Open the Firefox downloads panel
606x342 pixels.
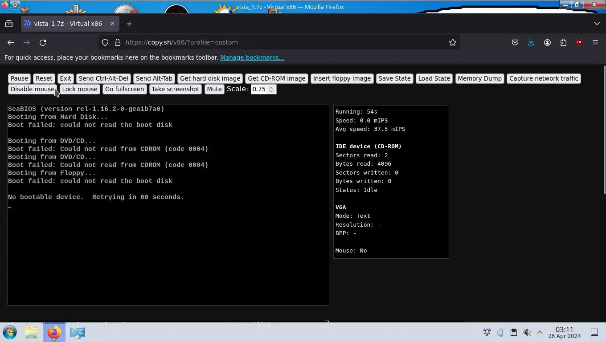click(x=531, y=42)
